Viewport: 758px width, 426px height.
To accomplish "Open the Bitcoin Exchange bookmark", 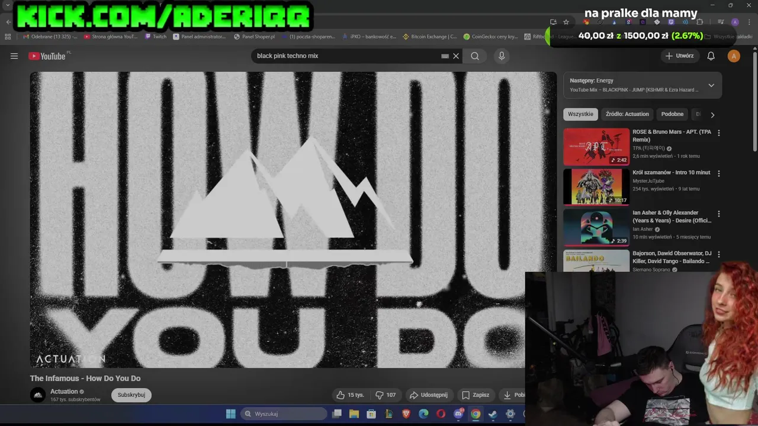I will pos(430,37).
